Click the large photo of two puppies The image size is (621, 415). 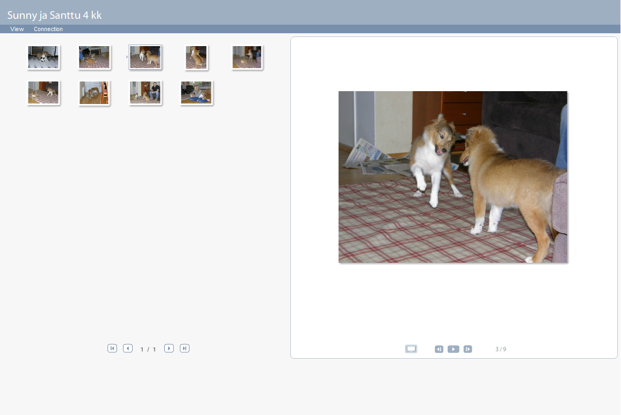tap(452, 177)
